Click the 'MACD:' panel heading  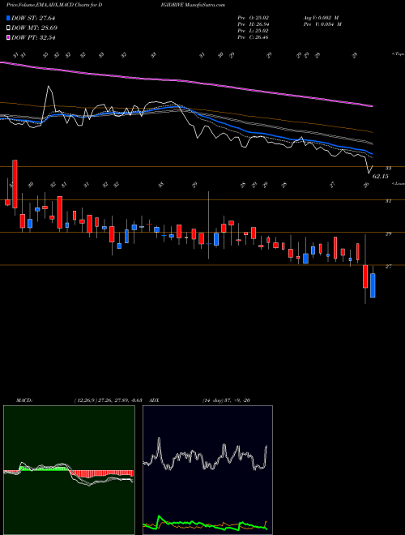pos(23,400)
